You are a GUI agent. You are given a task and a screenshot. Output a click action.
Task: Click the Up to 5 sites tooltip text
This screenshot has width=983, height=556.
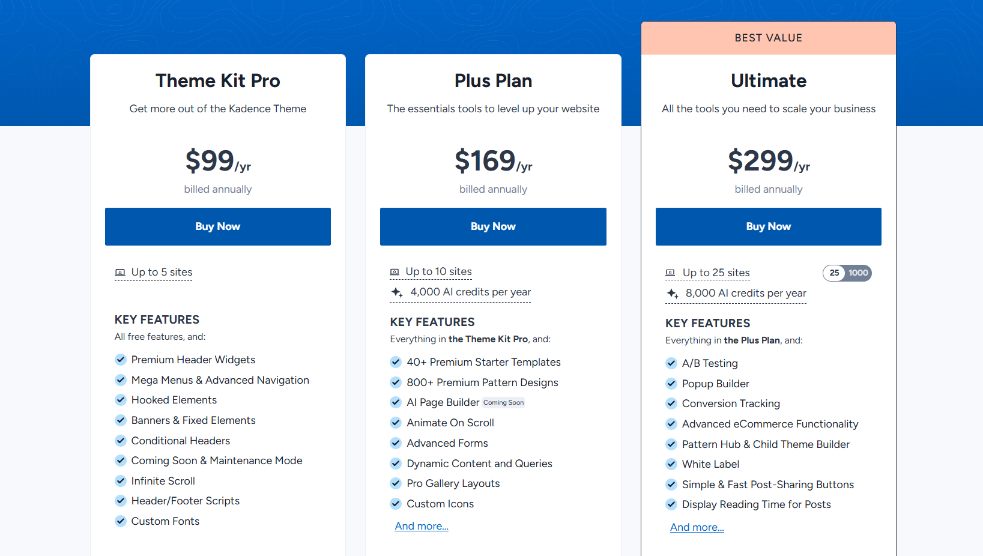click(162, 273)
